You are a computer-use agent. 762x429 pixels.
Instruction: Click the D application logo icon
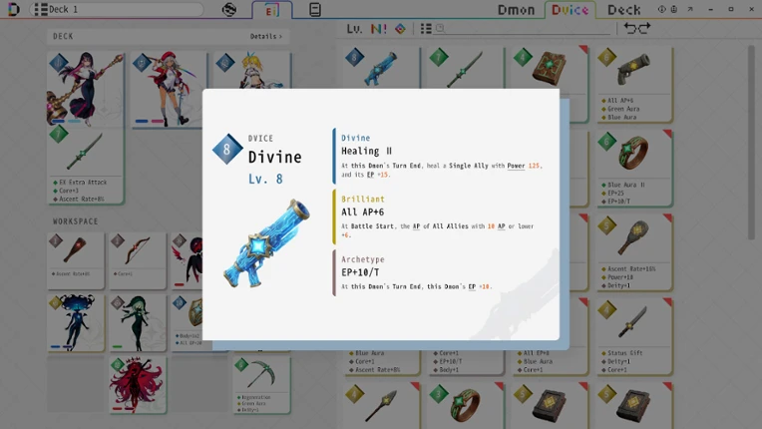coord(14,9)
